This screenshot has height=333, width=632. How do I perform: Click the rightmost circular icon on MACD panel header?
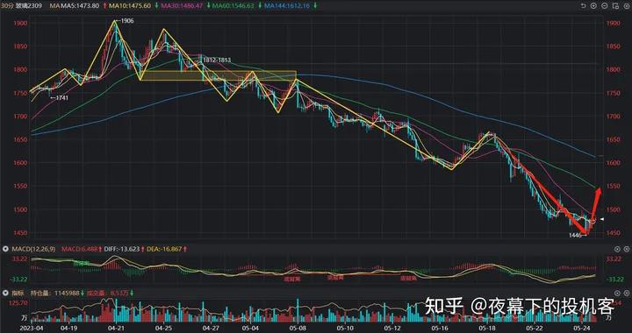(x=627, y=250)
